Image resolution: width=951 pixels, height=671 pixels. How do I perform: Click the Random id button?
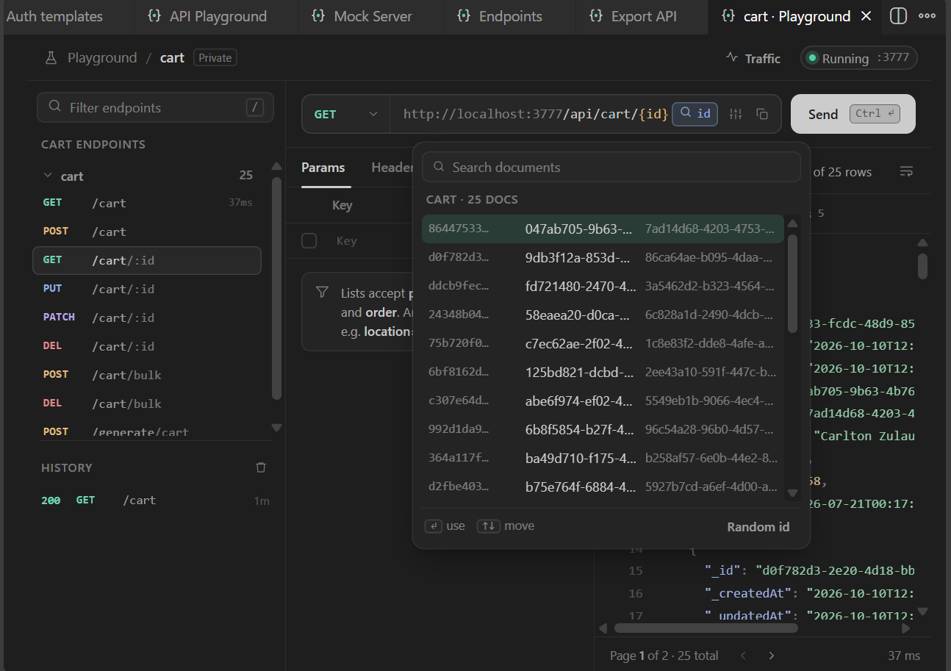(758, 527)
